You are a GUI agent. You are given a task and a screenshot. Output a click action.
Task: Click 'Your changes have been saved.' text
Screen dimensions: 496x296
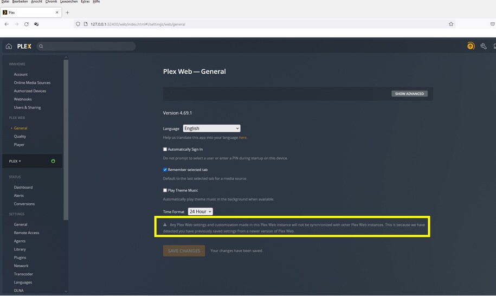236,251
